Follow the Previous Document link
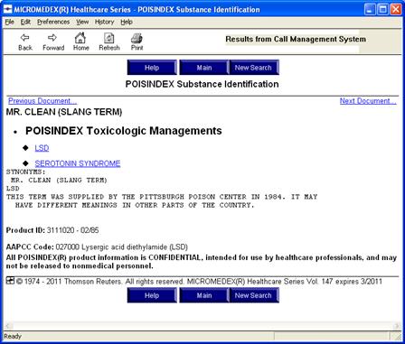Viewport: 405px width, 344px height. [42, 101]
